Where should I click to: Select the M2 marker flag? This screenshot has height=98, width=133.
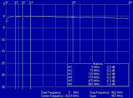pyautogui.click(x=16, y=2)
